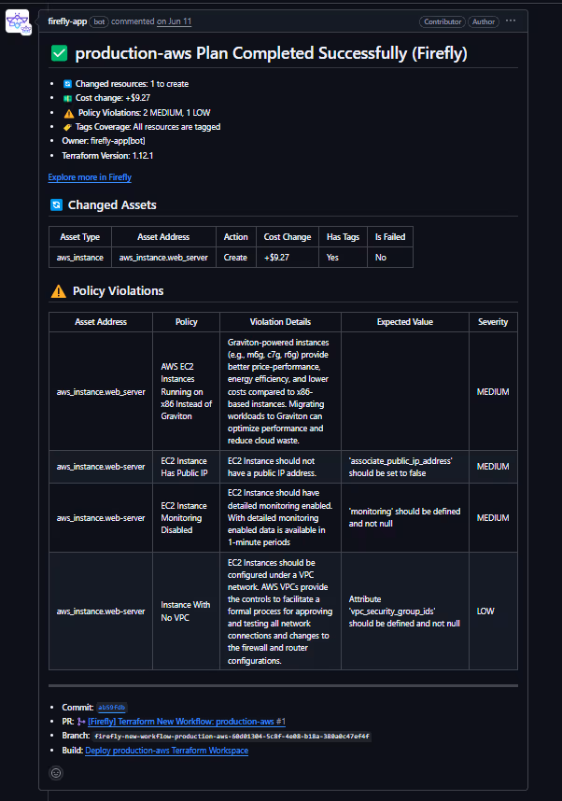Open the add reaction smiley icon

55,773
